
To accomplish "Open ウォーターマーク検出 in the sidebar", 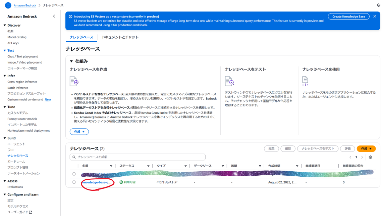I will (x=22, y=68).
